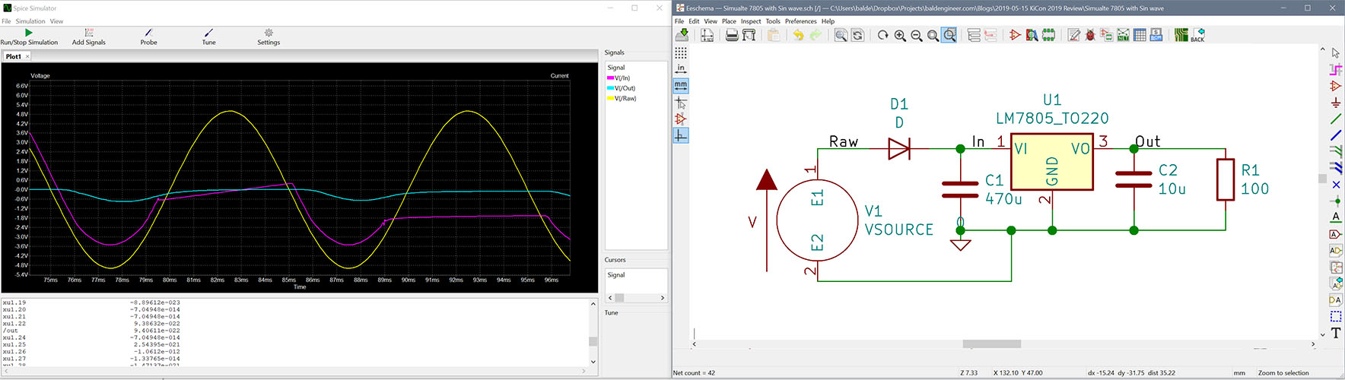Select the Tune tool
Screen dimensions: 1345x380
208,37
